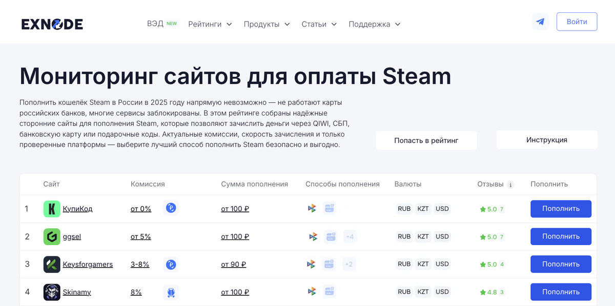Expand the Рейтинги dropdown

coord(210,24)
